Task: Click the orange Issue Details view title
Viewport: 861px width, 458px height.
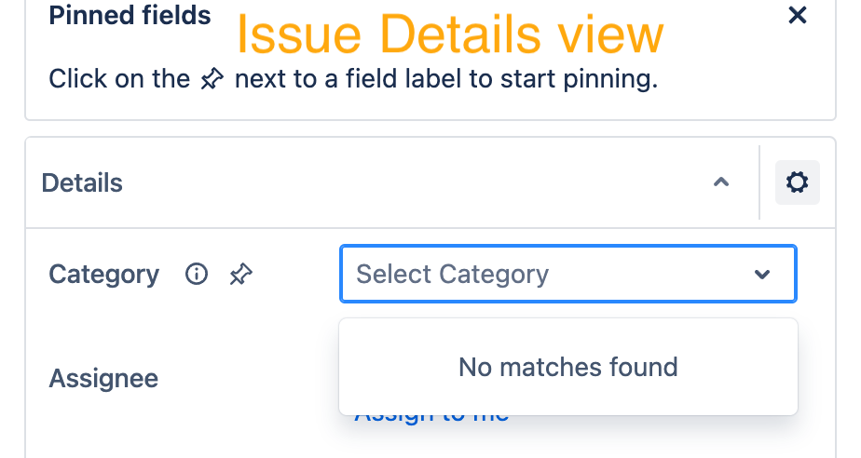Action: pos(449,35)
